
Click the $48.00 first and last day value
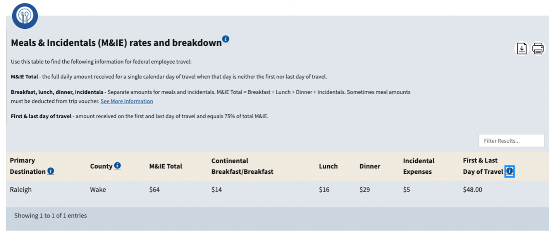pyautogui.click(x=472, y=190)
